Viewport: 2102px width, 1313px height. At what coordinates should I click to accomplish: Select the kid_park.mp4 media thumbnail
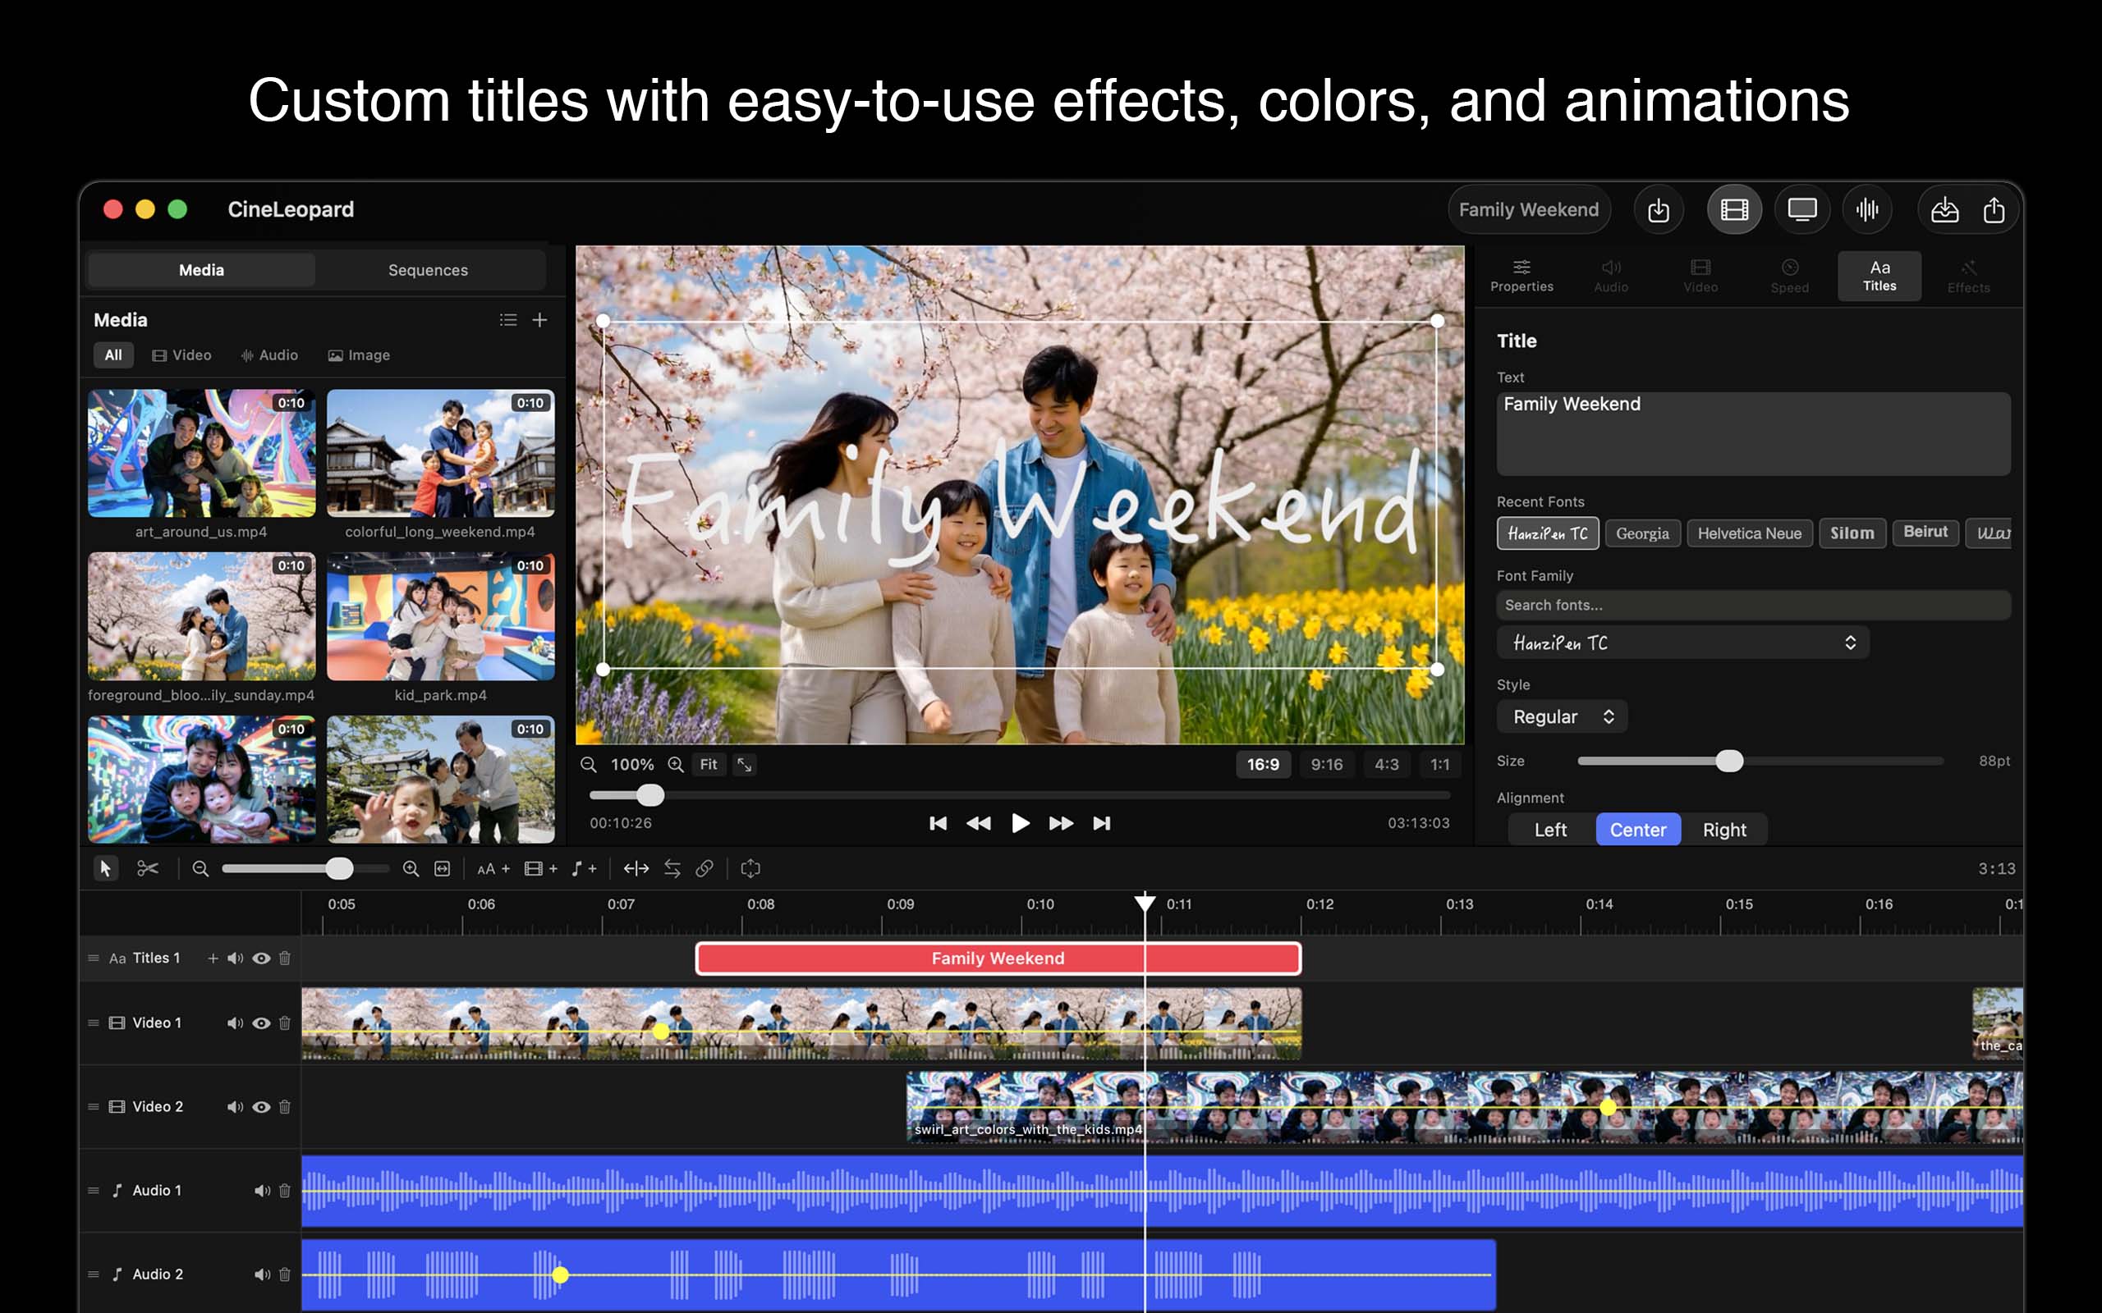click(440, 616)
